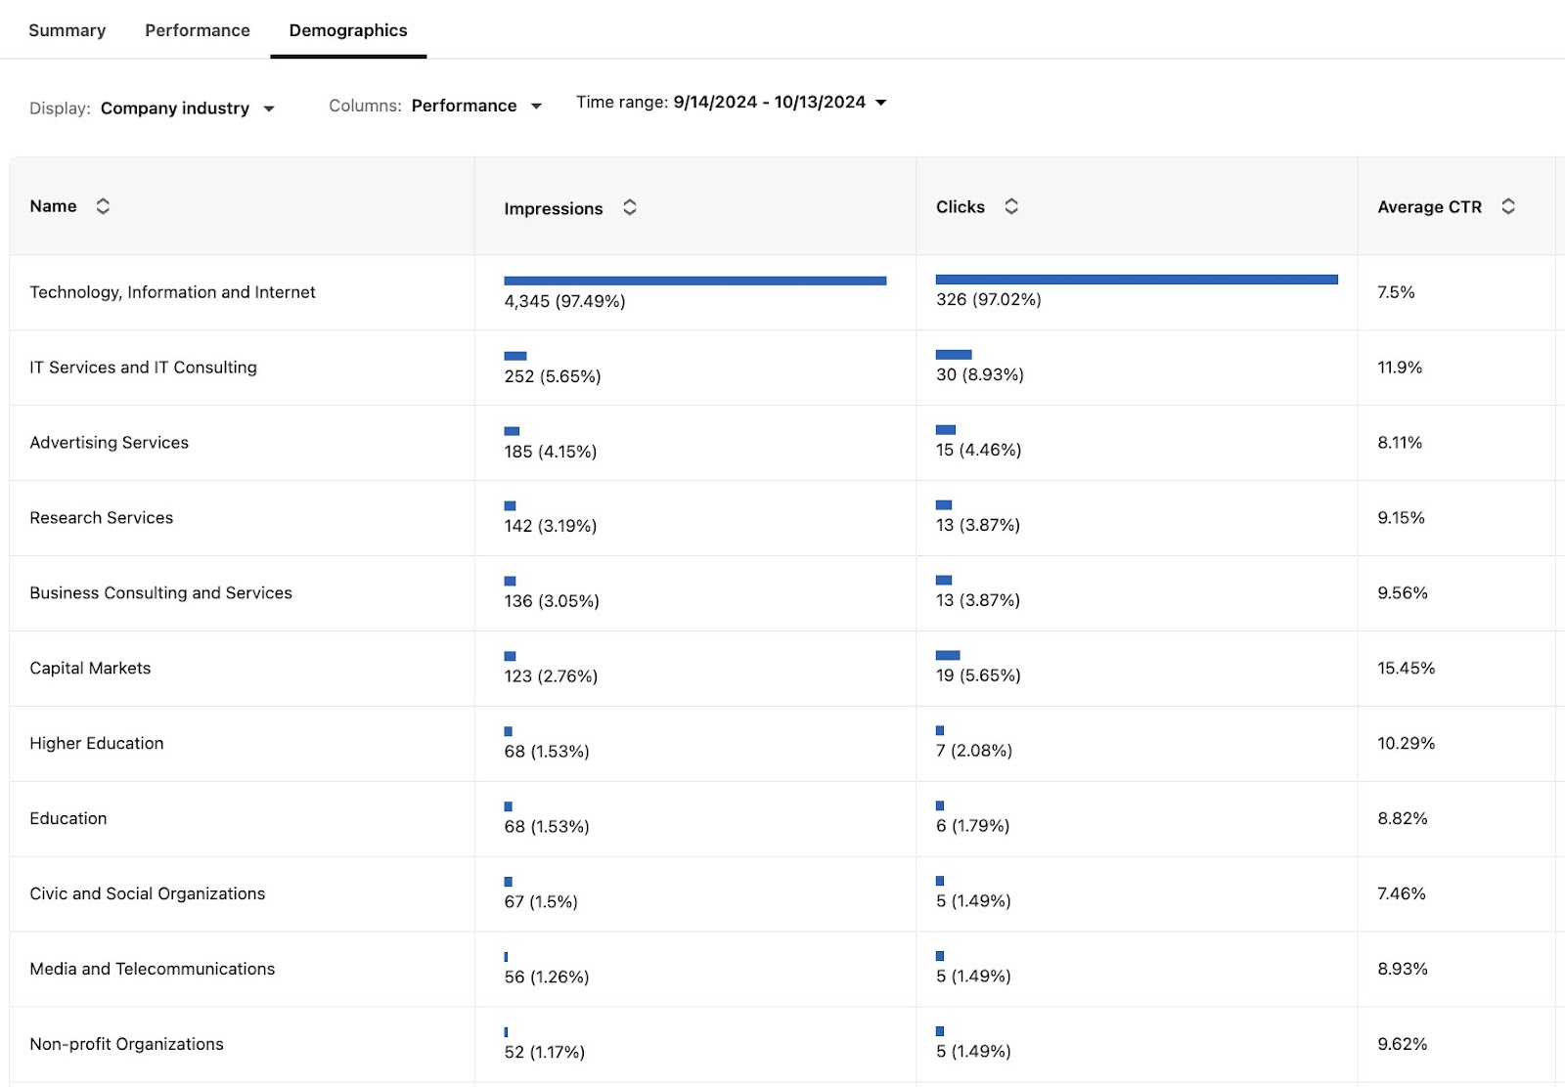The image size is (1565, 1087).
Task: Click Average CTR value 7.46%
Action: point(1402,894)
